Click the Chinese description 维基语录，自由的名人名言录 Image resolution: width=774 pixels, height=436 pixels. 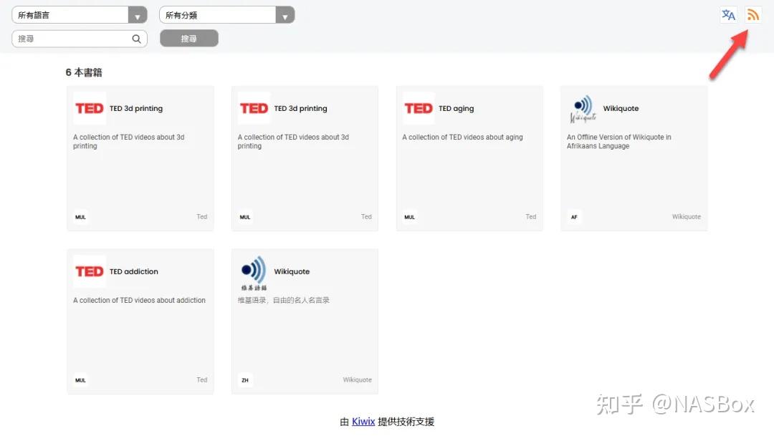(x=283, y=301)
